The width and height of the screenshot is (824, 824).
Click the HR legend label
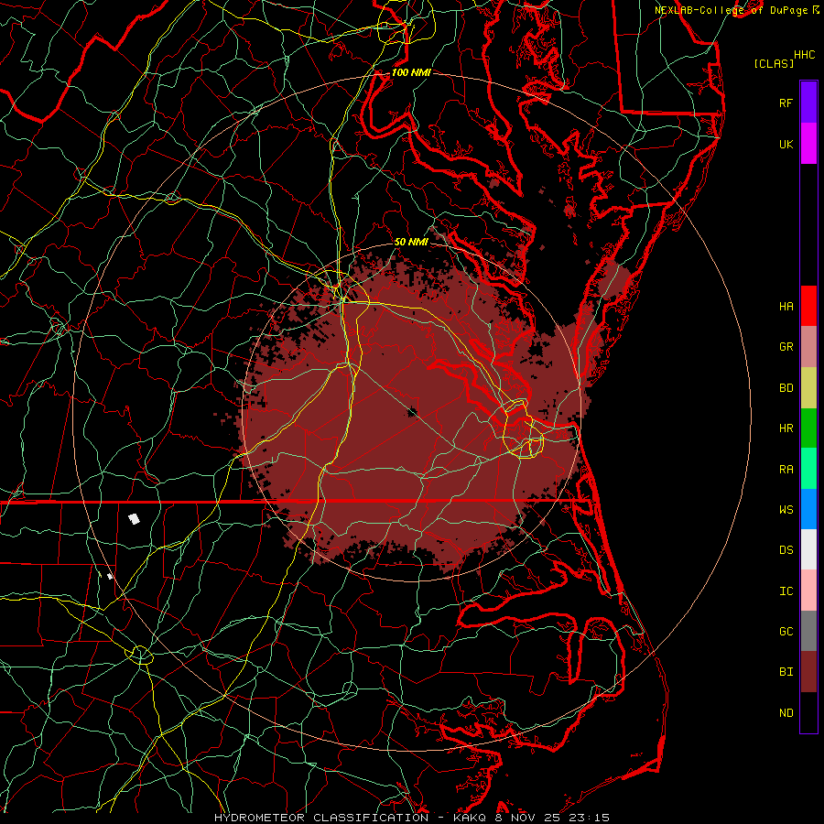pos(786,428)
